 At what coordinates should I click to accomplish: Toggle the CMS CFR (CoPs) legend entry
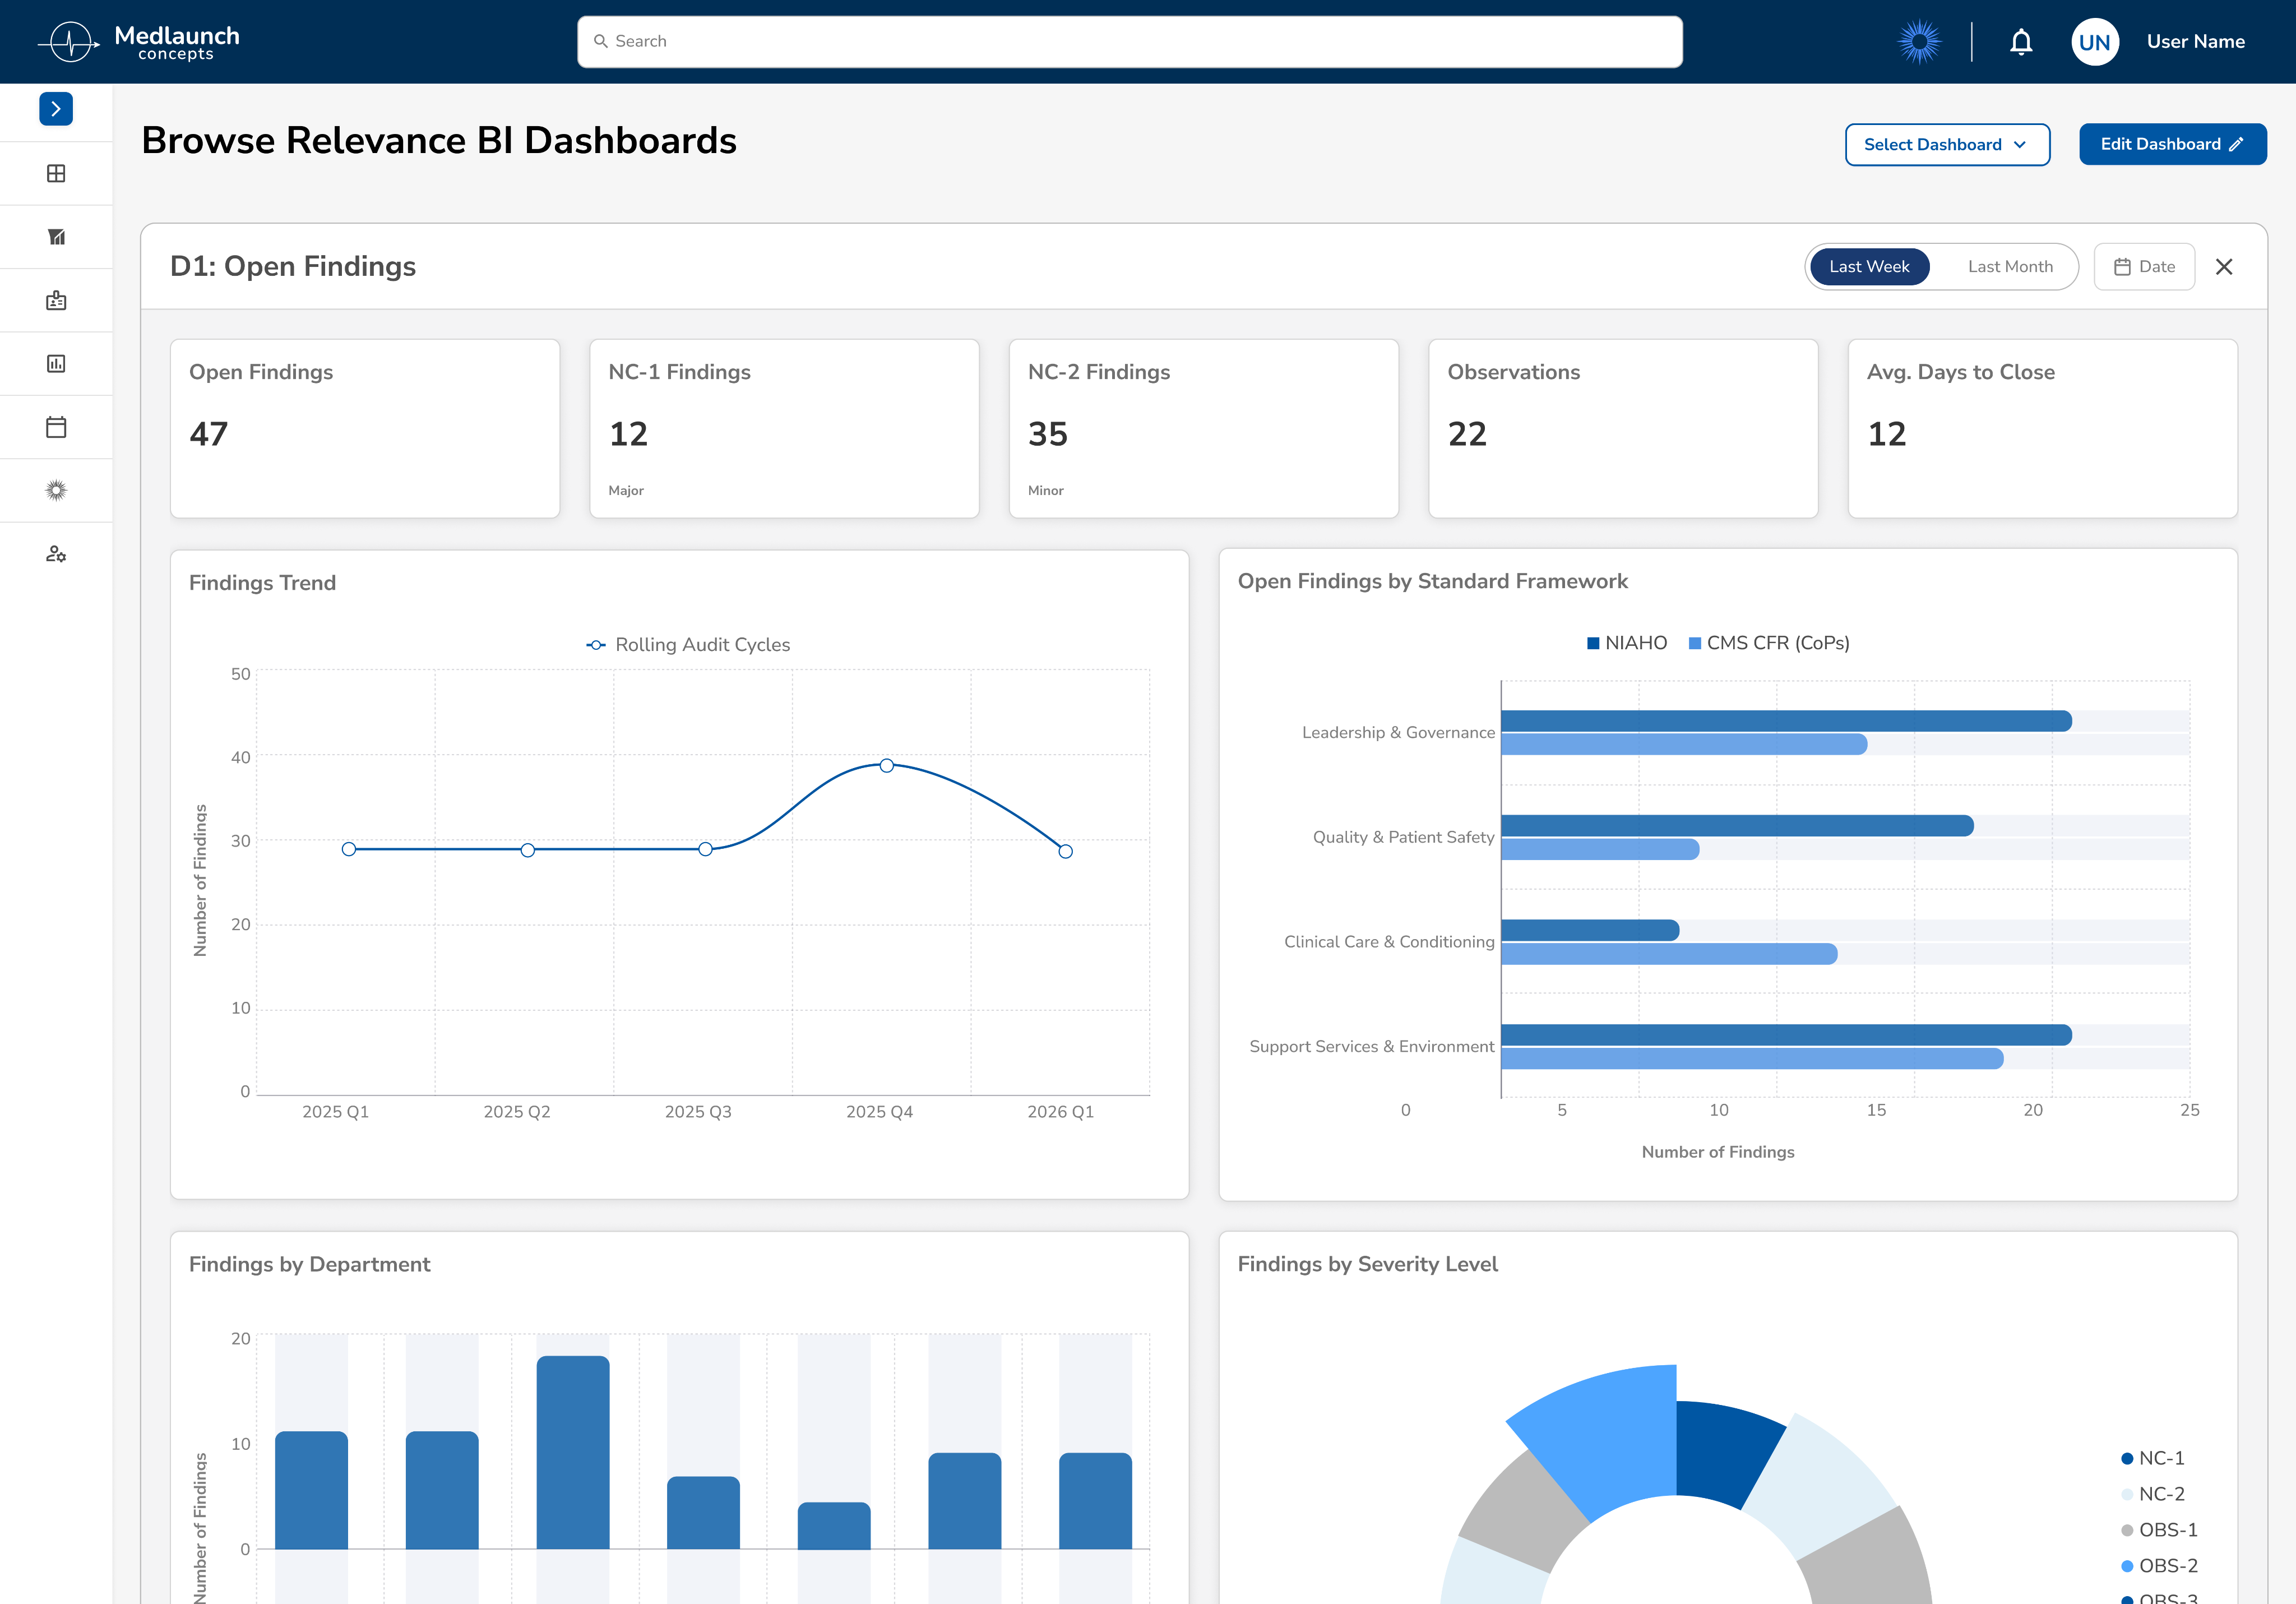[x=1769, y=643]
